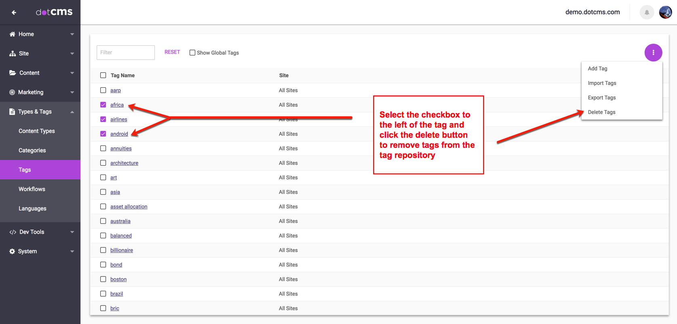The width and height of the screenshot is (677, 324).
Task: Enable the Show Global Tags checkbox
Action: pos(192,53)
